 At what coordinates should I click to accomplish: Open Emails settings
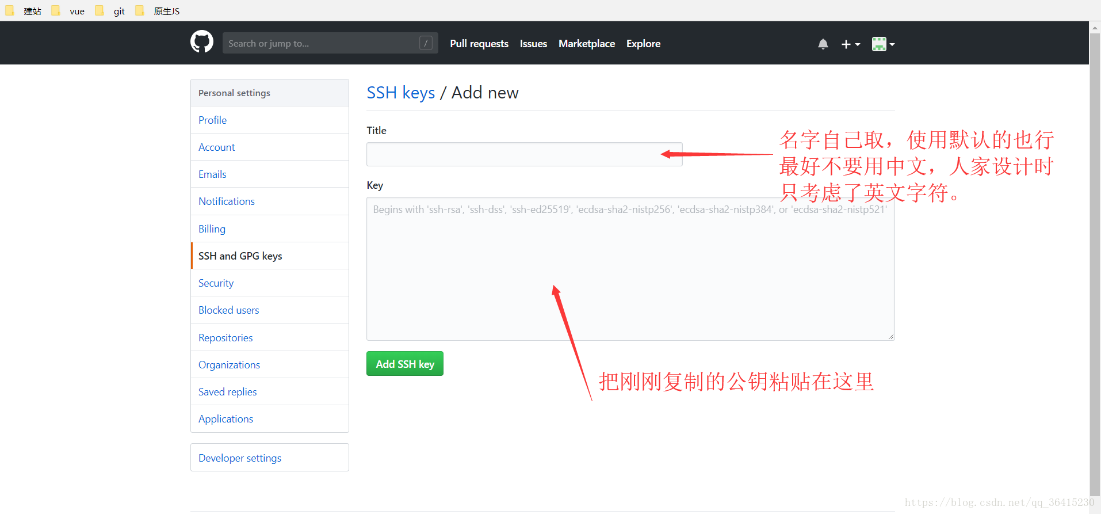pos(270,174)
